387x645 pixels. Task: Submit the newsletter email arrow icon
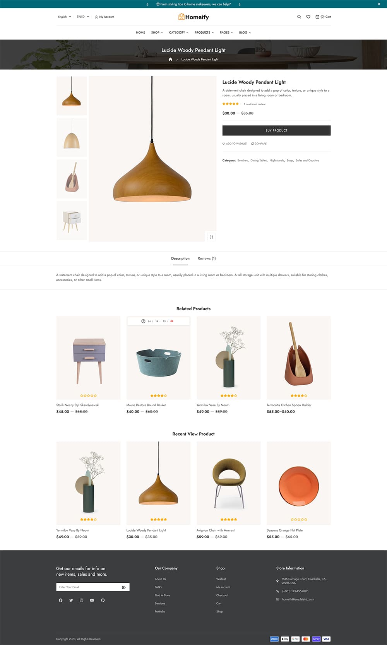point(124,587)
